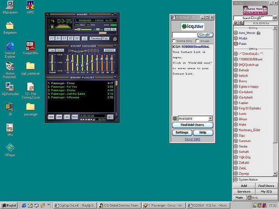The width and height of the screenshot is (279, 209).
Task: Open playlist MISC menu button
Action: 75,117
